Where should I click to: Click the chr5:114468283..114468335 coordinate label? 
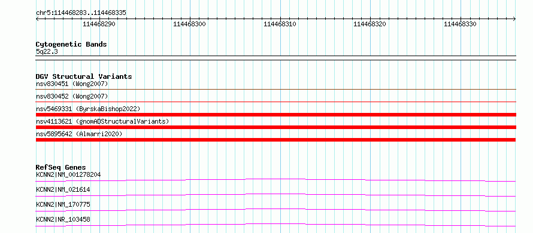[x=81, y=13]
